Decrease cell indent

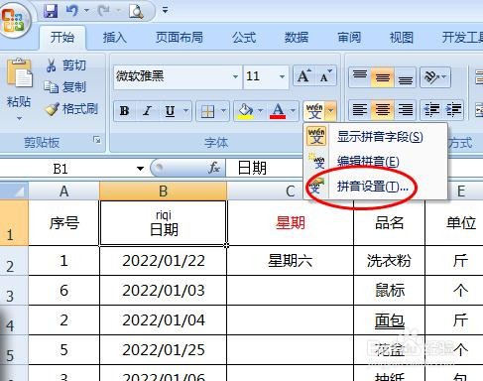(431, 110)
